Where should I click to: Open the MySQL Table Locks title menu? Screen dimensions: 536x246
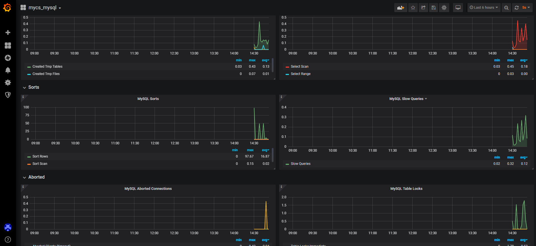coord(406,189)
